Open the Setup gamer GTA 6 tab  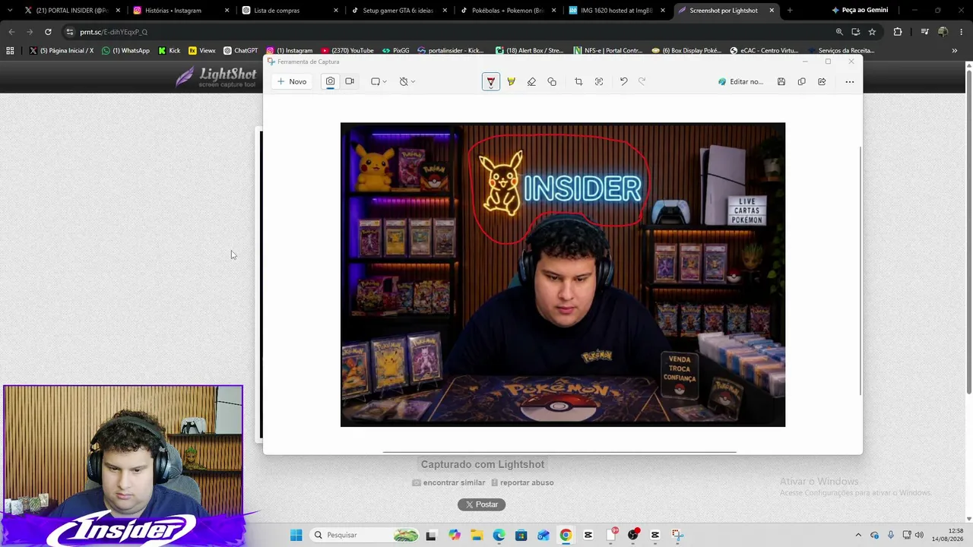point(399,11)
